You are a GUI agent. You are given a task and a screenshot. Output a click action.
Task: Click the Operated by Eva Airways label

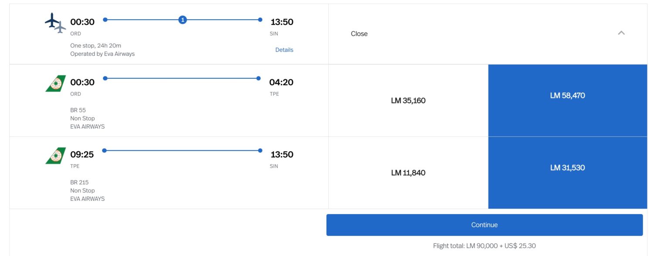(102, 54)
